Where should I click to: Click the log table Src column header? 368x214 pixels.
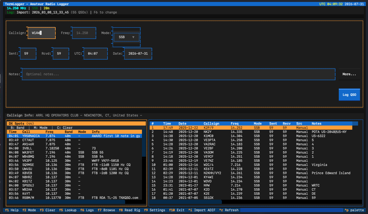coord(299,124)
